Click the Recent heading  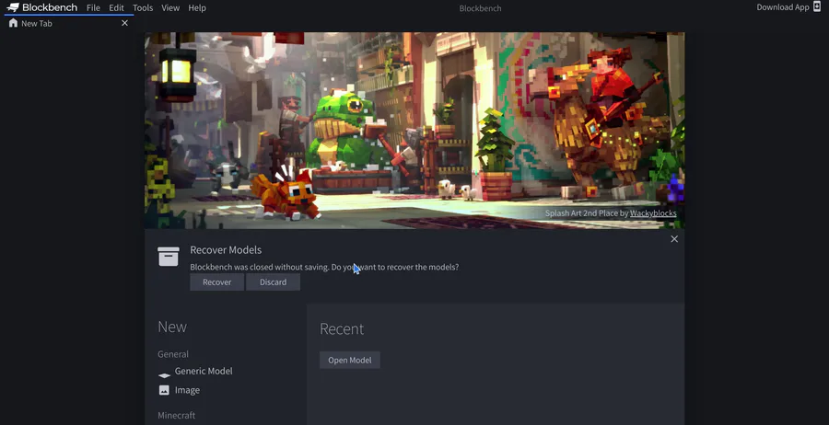click(342, 329)
